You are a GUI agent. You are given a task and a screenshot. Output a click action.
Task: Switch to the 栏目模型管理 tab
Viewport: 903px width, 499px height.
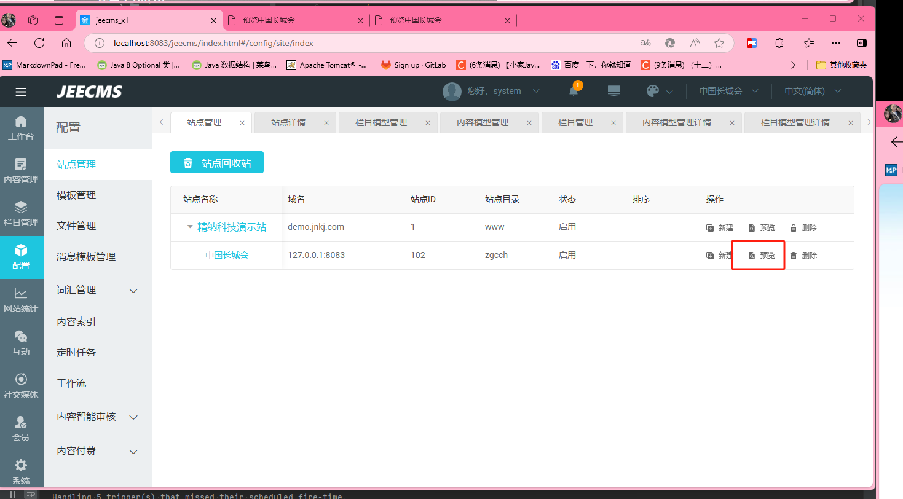381,122
